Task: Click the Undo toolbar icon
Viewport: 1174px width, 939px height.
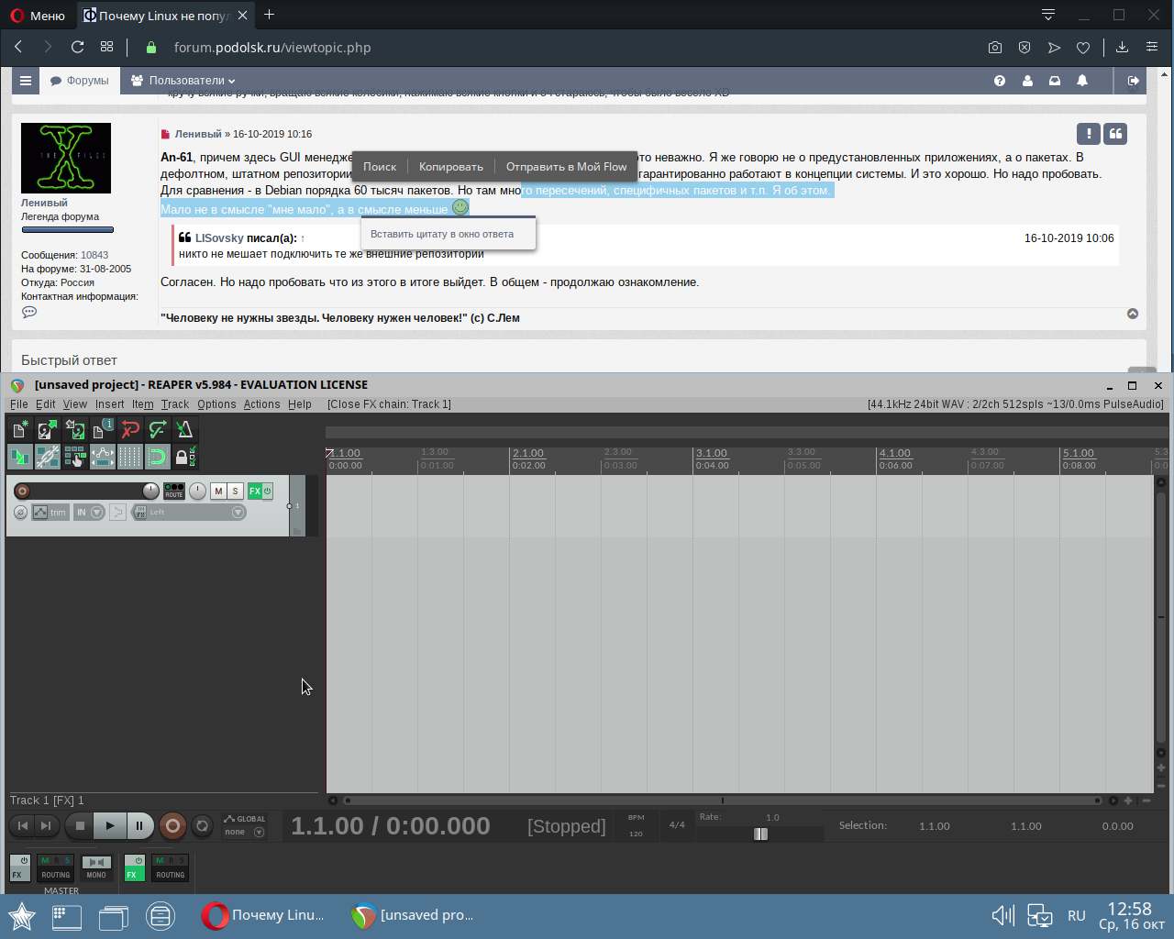Action: (130, 429)
